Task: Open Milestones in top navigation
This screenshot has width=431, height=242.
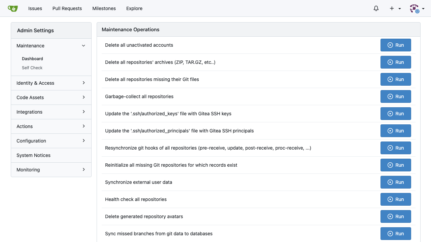Action: [x=104, y=8]
